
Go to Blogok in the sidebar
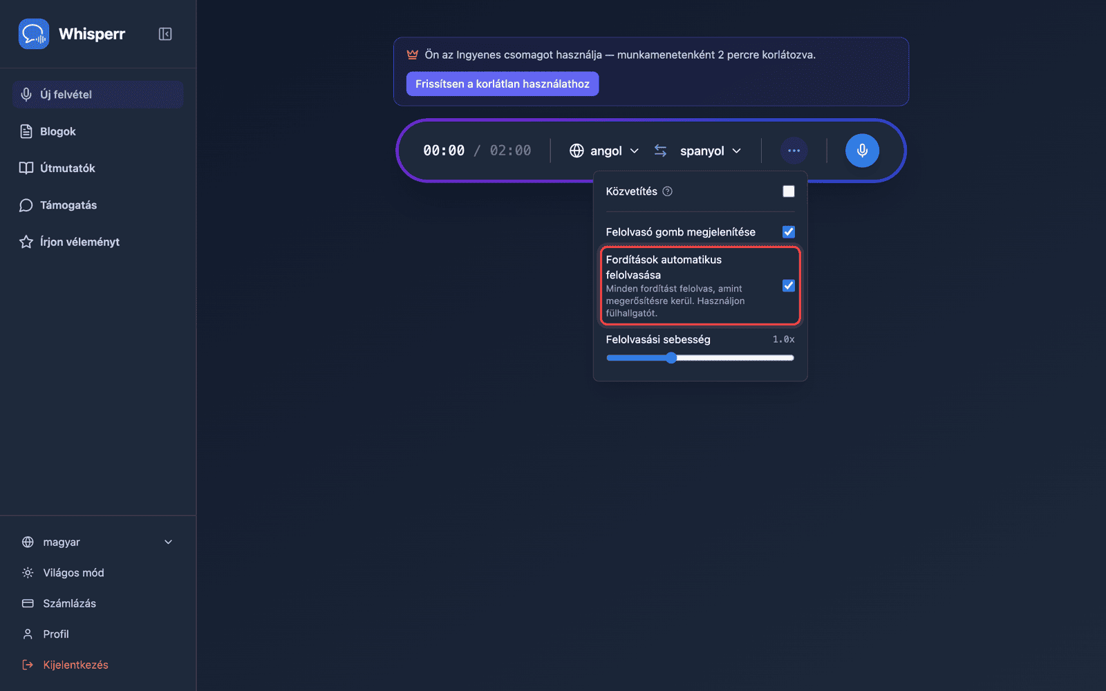[x=98, y=131]
